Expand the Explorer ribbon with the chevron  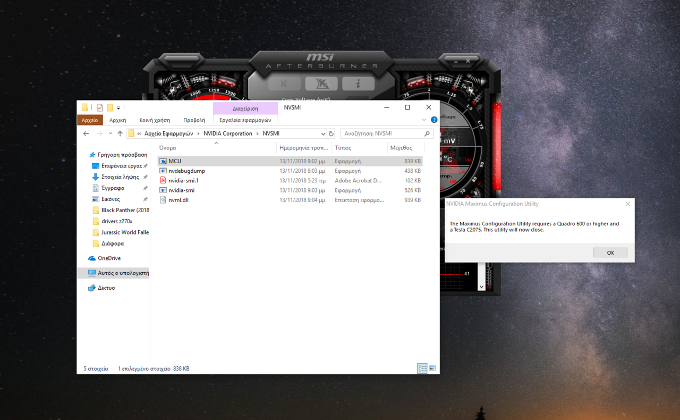(x=424, y=120)
